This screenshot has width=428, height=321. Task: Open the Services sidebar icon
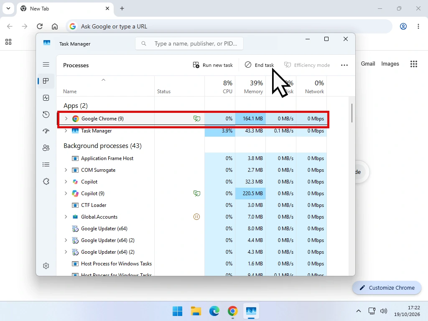click(46, 181)
